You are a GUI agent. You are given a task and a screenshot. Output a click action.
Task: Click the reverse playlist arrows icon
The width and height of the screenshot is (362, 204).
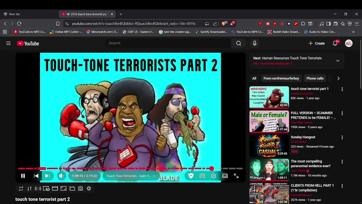pyautogui.click(x=29, y=188)
